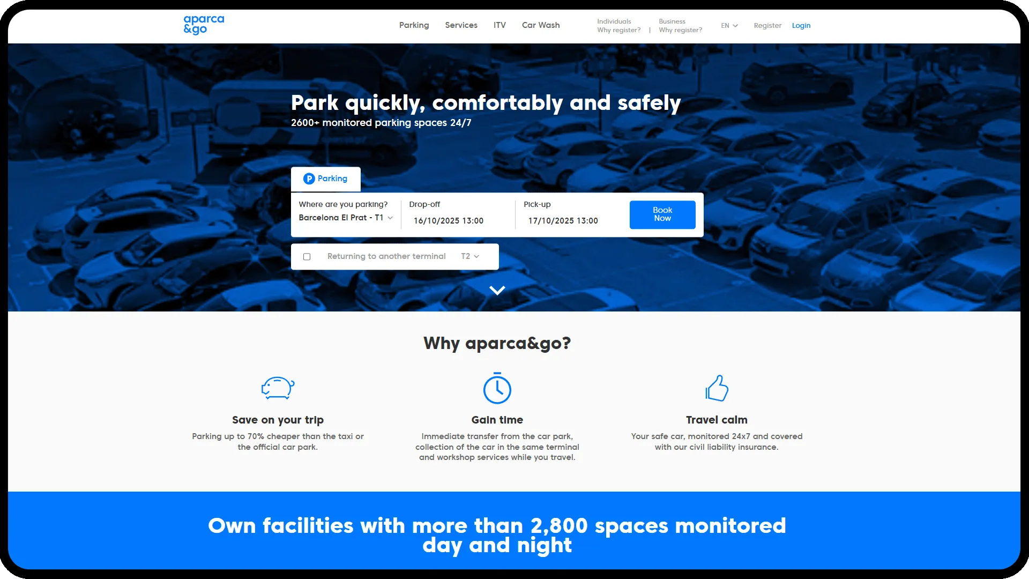This screenshot has height=579, width=1029.
Task: Select the Car Wash tab
Action: click(x=540, y=25)
